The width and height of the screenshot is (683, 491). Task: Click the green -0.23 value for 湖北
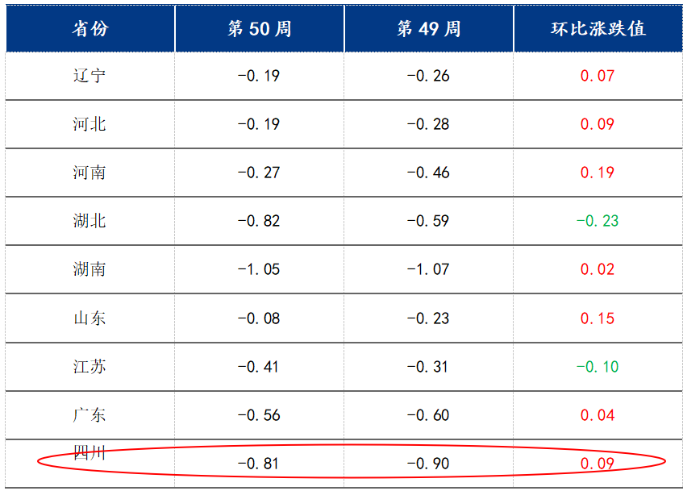click(598, 221)
